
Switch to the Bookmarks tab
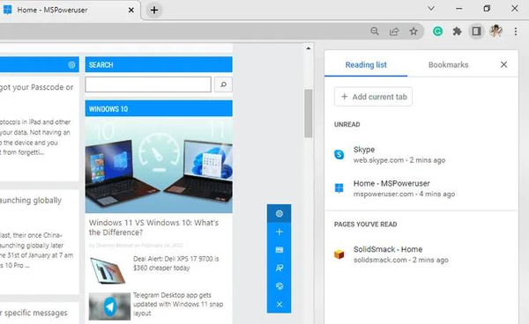(x=448, y=64)
